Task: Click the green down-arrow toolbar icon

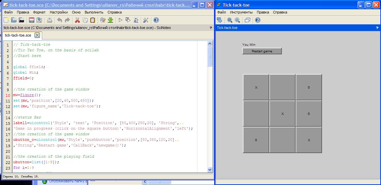Action: [x=110, y=20]
